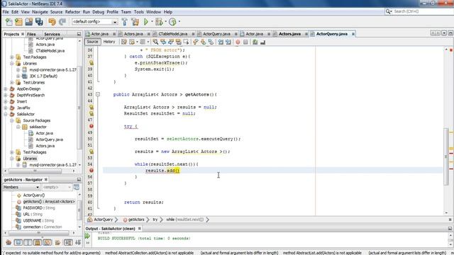454x255 pixels.
Task: Open the editor tabs list dropdown arrow
Action: [x=444, y=33]
